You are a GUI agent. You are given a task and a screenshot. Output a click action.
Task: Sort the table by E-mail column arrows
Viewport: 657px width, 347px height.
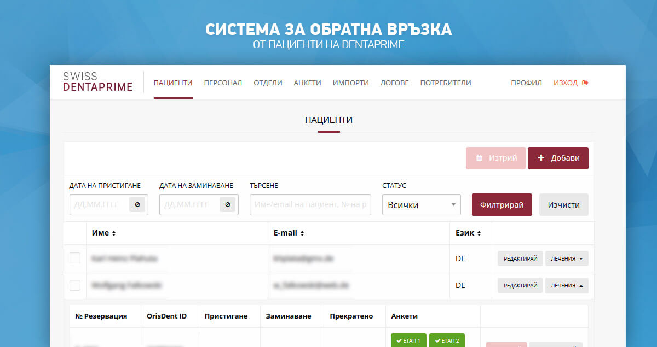point(302,233)
